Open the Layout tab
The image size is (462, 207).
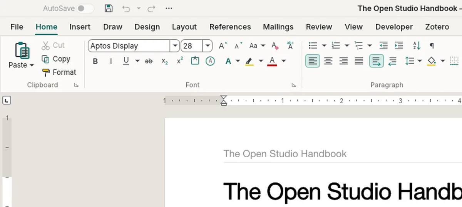pyautogui.click(x=184, y=27)
